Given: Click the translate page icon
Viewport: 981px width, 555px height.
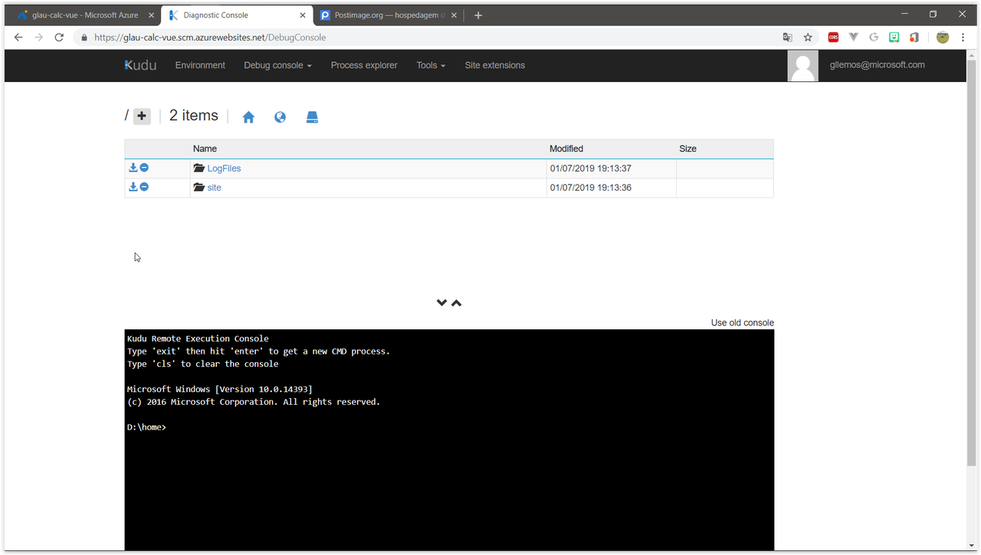Looking at the screenshot, I should click(787, 38).
